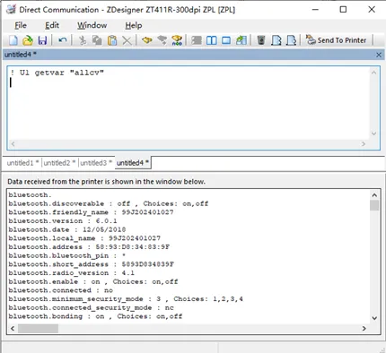Click the '! U1 getvar "allcv"' command line
This screenshot has height=353, width=386.
[x=57, y=73]
